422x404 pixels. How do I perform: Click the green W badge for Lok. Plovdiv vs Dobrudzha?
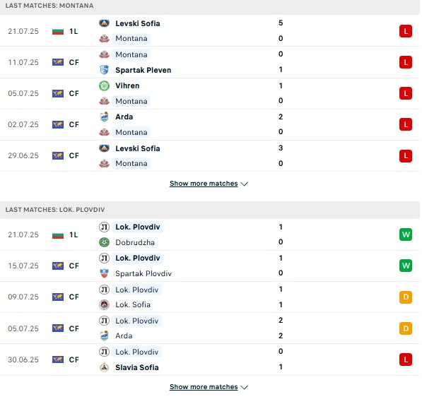(406, 234)
